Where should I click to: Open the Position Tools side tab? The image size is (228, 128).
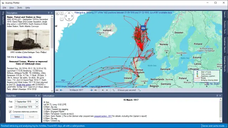point(225,27)
